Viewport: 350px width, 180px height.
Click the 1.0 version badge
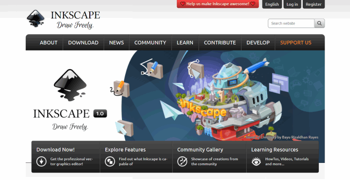[x=100, y=113]
